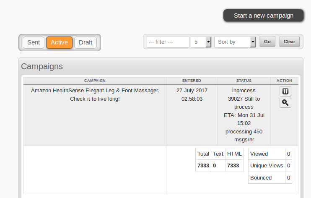The width and height of the screenshot is (311, 198).
Task: Click the Status column header
Action: point(244,80)
